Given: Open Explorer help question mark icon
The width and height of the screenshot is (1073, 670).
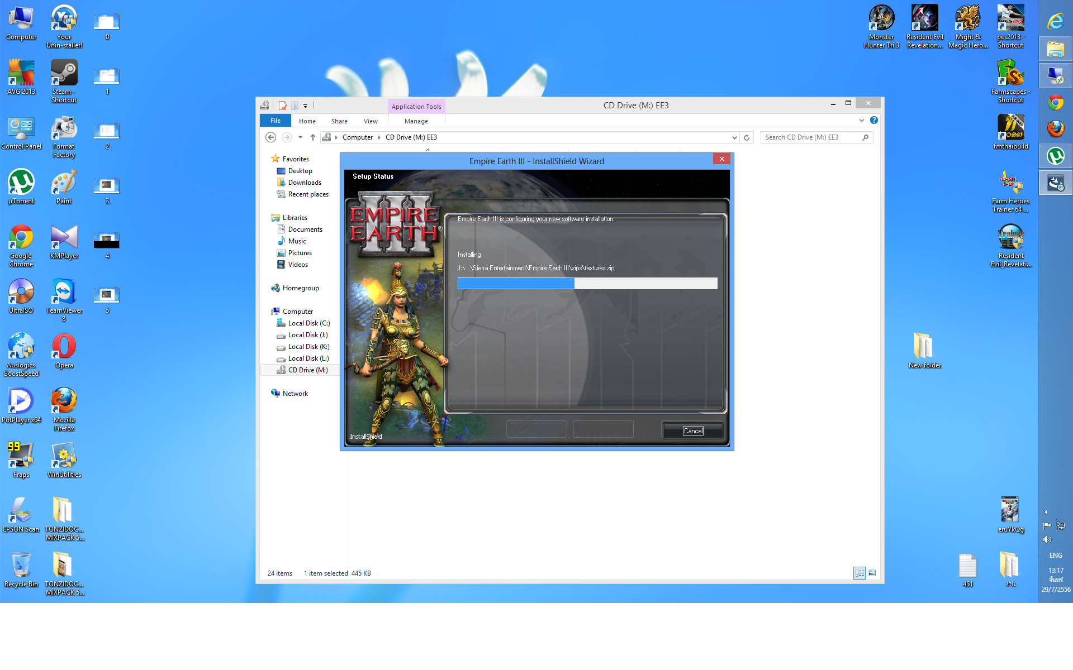Looking at the screenshot, I should (874, 121).
